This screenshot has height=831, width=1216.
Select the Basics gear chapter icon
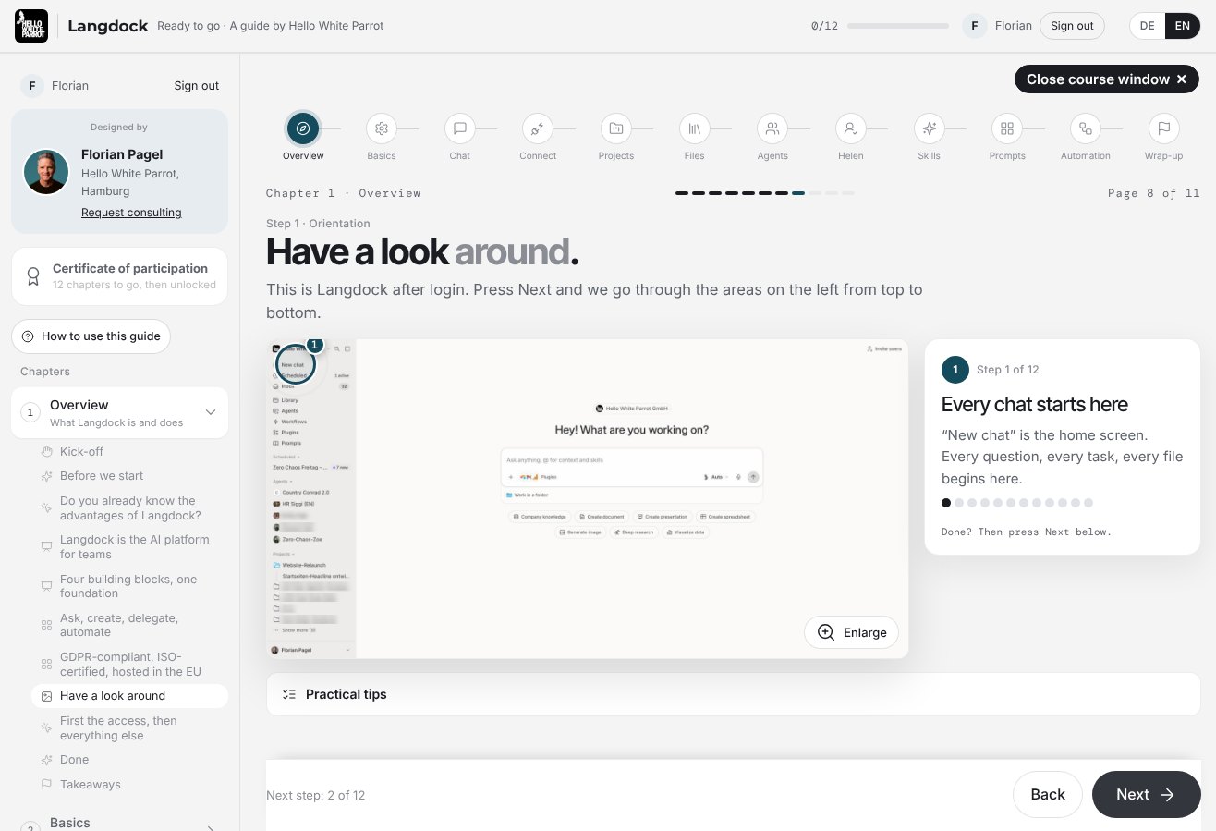point(381,128)
